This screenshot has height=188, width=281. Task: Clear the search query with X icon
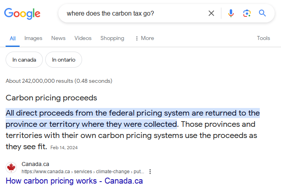pyautogui.click(x=211, y=13)
